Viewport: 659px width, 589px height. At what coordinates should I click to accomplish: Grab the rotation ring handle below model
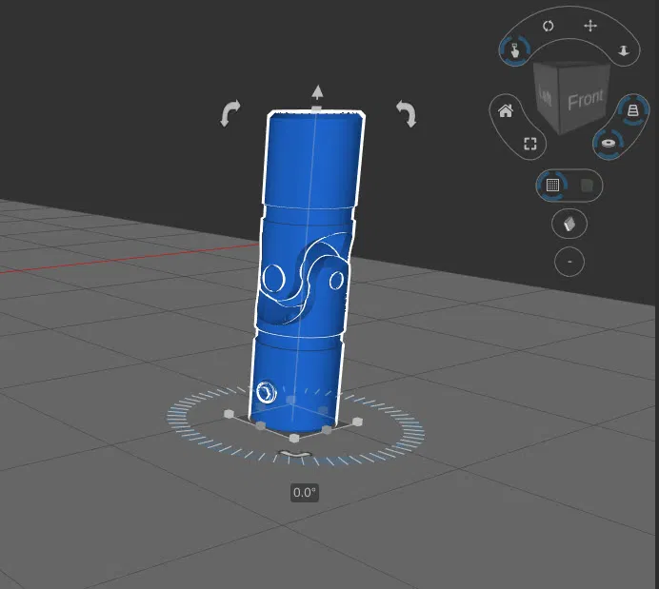pyautogui.click(x=296, y=454)
